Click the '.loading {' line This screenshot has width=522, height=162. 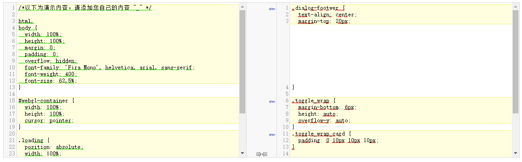[34, 140]
